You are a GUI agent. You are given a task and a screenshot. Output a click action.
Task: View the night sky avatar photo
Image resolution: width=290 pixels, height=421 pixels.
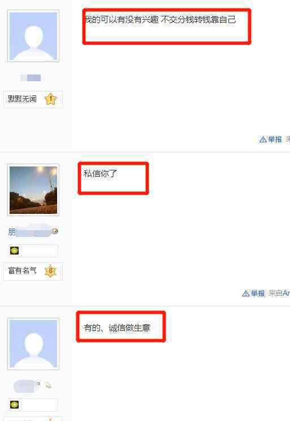click(33, 190)
